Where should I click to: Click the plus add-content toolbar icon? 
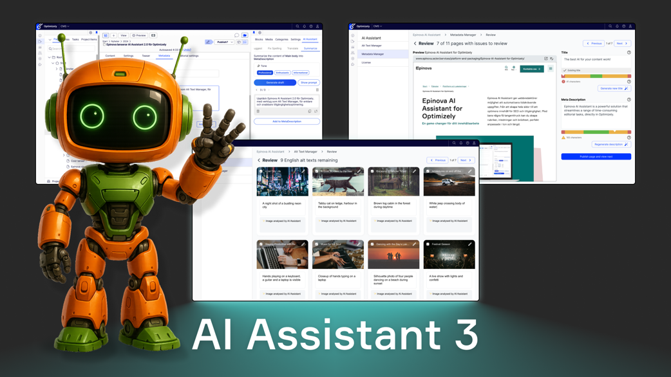click(114, 35)
